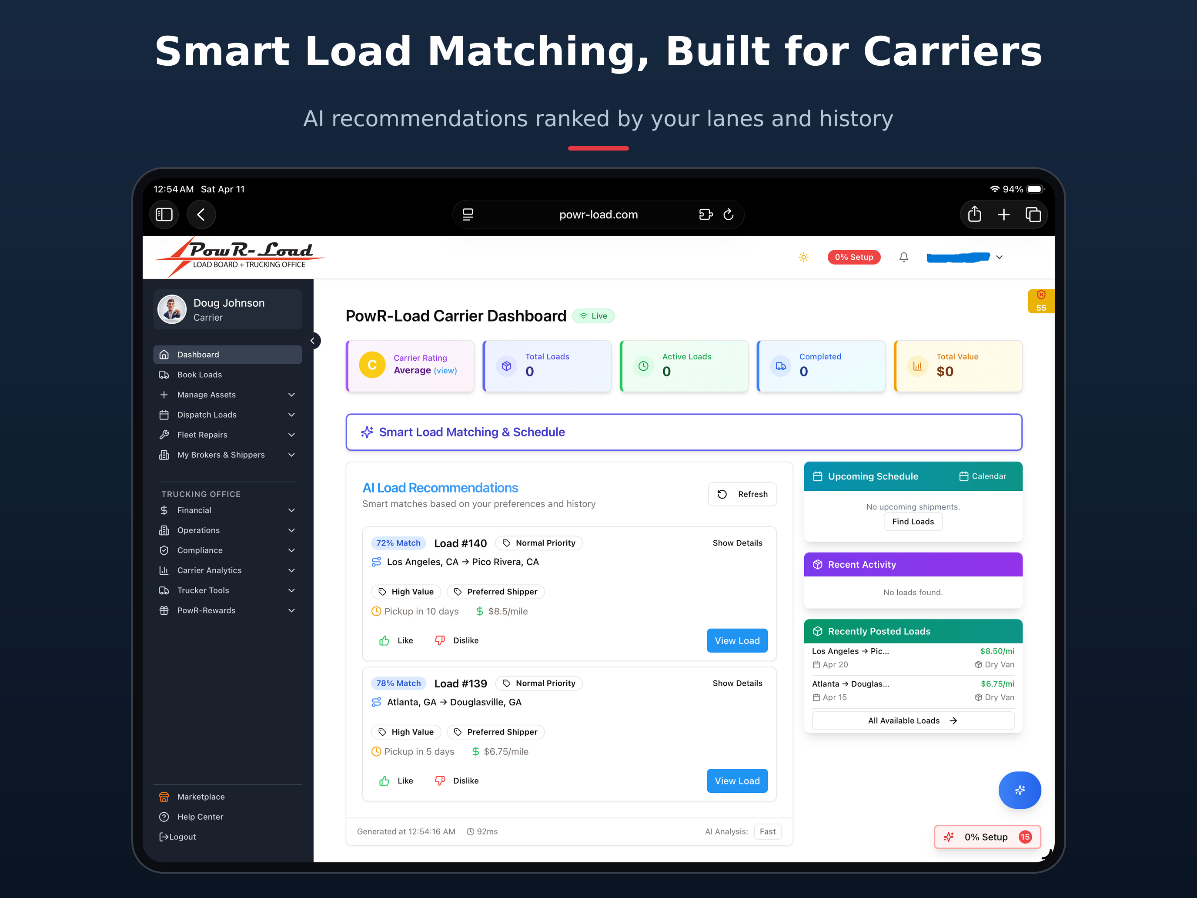This screenshot has height=898, width=1197.
Task: Open page reader menu icon in address bar
Action: 468,214
